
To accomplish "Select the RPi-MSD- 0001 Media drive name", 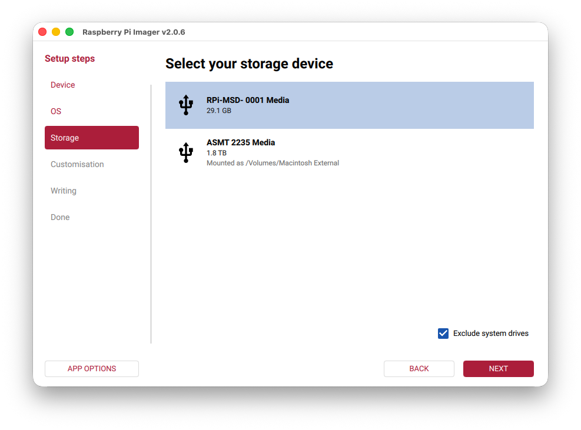I will pos(248,100).
